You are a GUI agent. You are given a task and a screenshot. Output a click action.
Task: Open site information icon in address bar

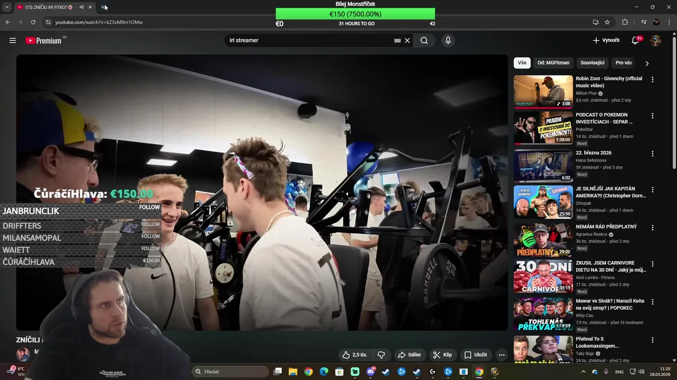click(x=48, y=22)
